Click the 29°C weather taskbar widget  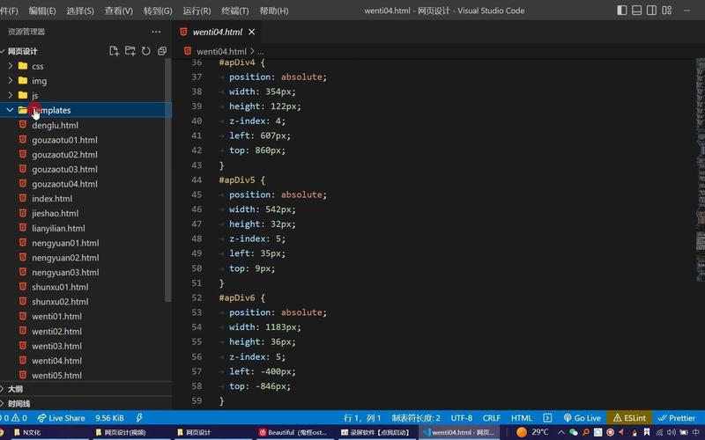532,432
